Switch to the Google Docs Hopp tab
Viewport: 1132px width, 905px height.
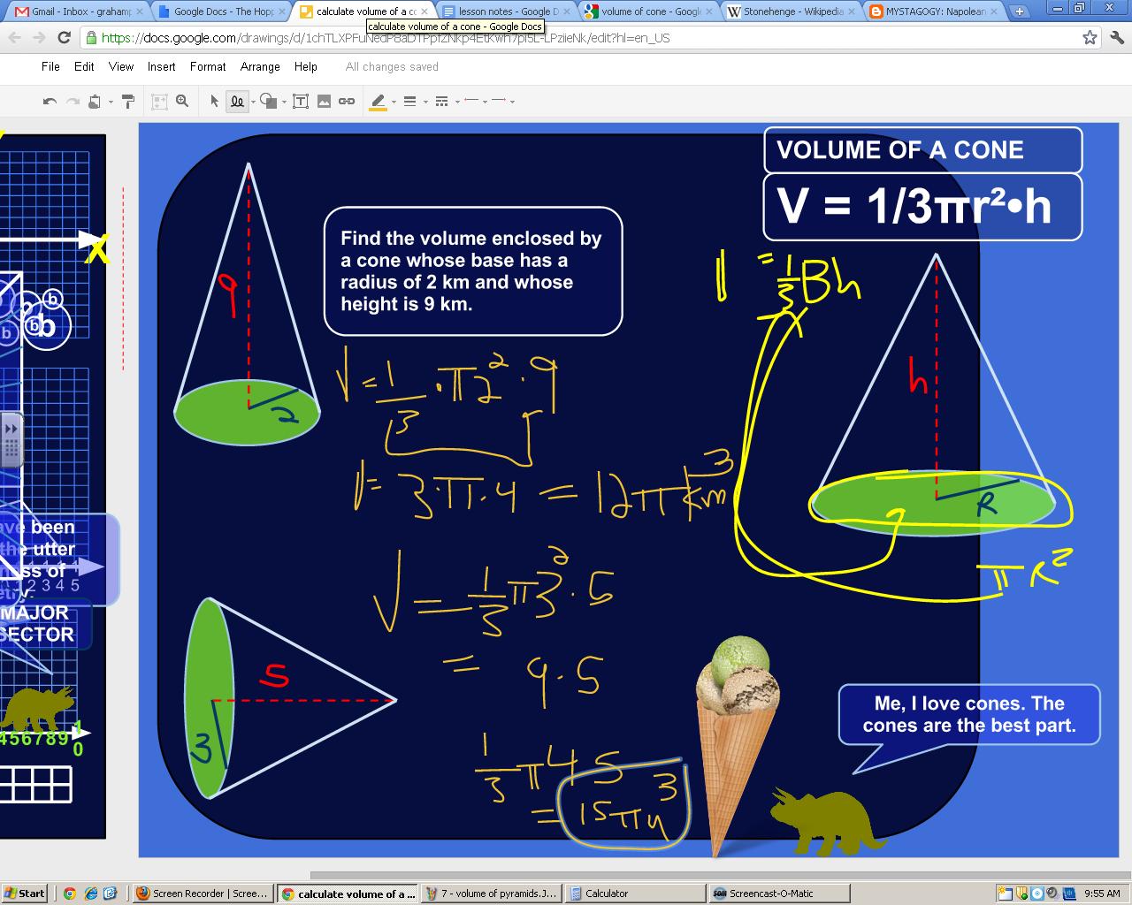coord(221,11)
